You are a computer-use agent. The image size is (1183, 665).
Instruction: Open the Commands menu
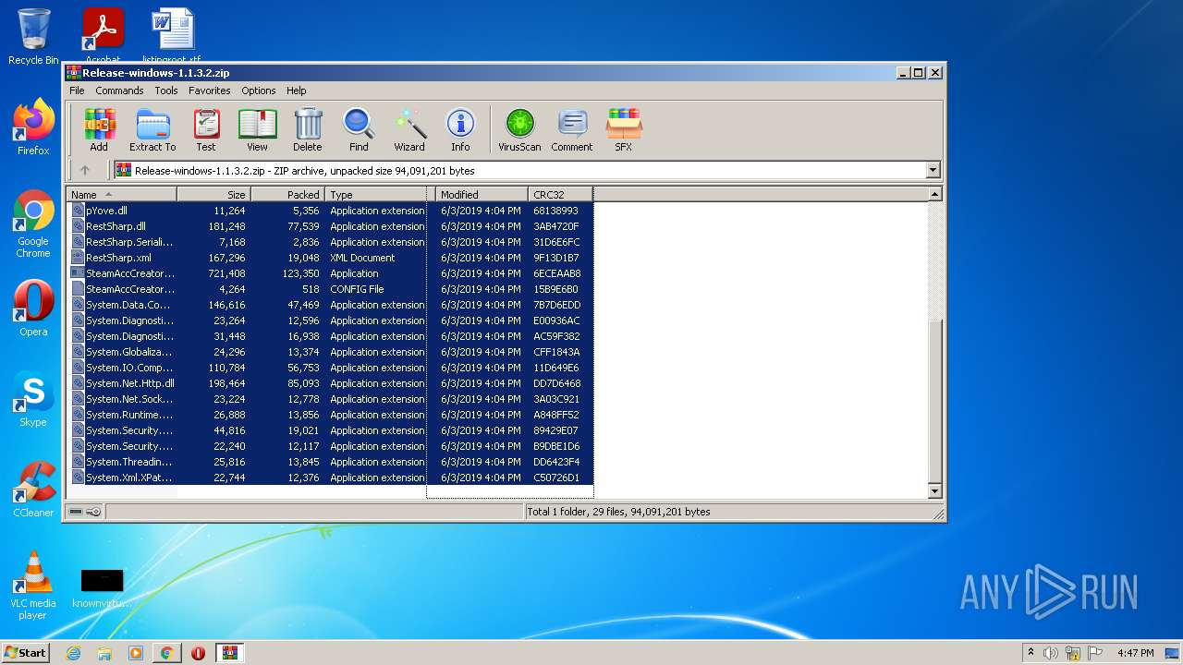(119, 91)
